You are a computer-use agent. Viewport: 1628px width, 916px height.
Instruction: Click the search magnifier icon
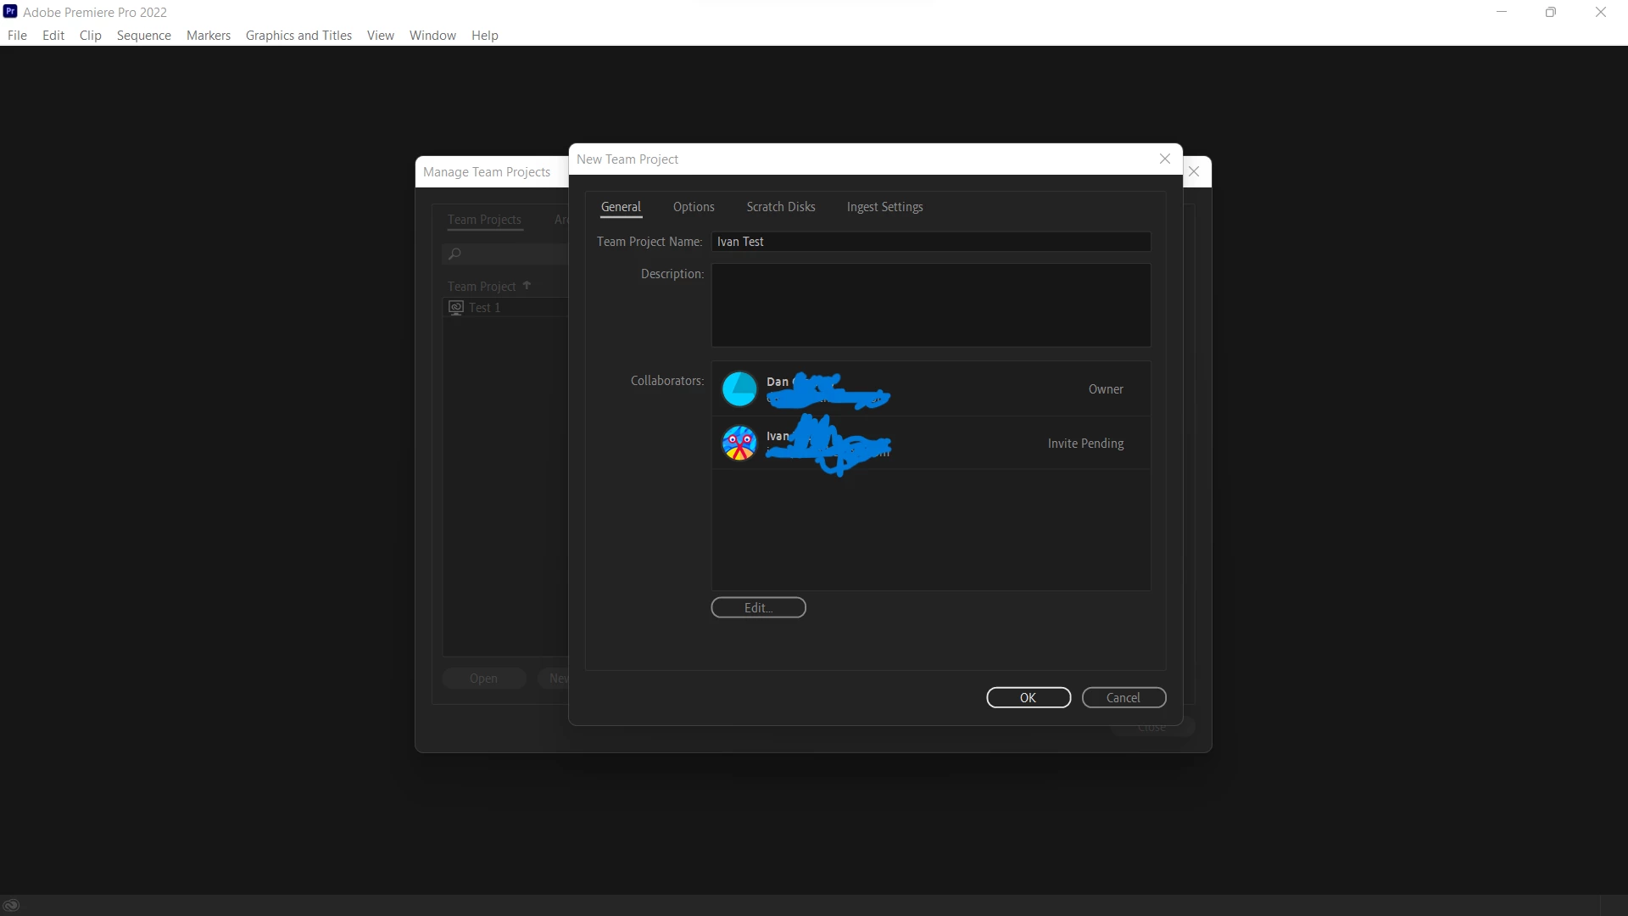click(455, 254)
